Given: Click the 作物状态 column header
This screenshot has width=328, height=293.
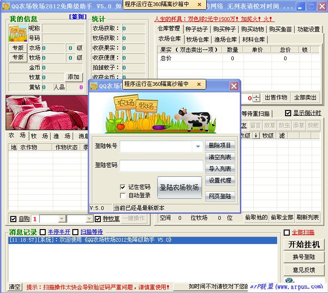Looking at the screenshot, I should (x=67, y=147).
